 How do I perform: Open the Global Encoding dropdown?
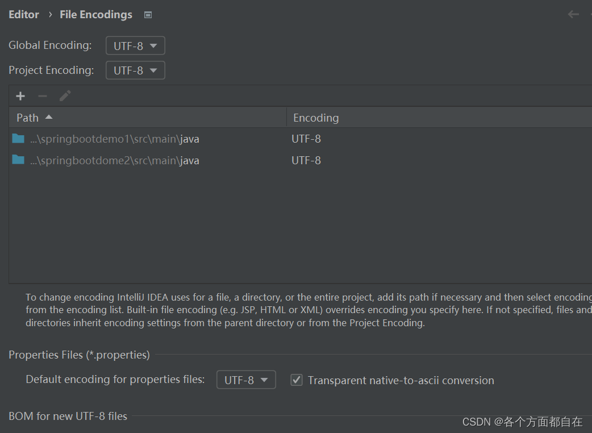coord(135,45)
